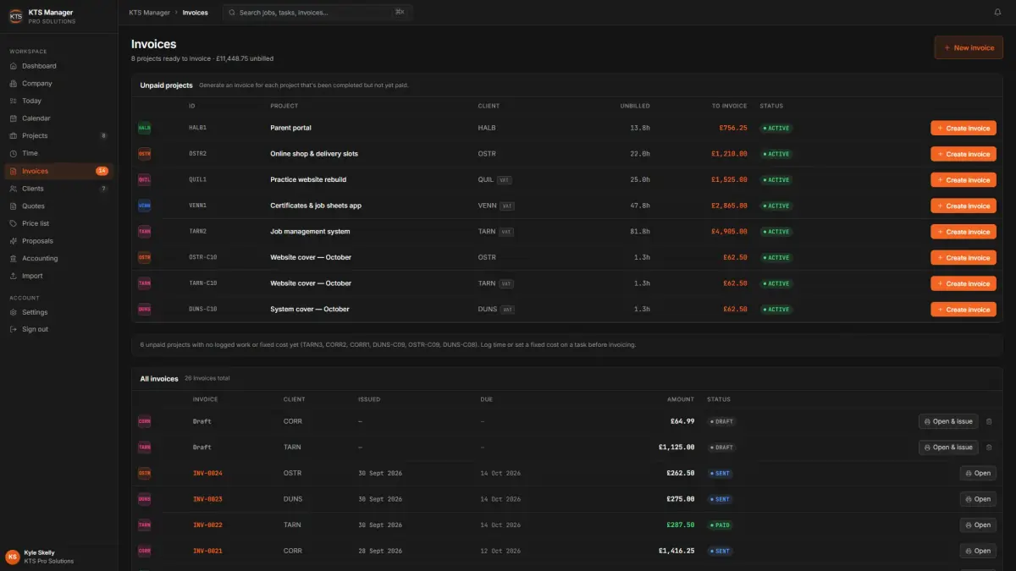Create invoice for Practice website rebuild
This screenshot has height=571, width=1016.
pyautogui.click(x=964, y=179)
